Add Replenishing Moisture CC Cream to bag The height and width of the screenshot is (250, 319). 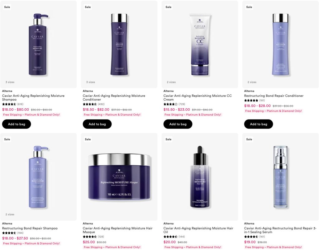click(178, 124)
